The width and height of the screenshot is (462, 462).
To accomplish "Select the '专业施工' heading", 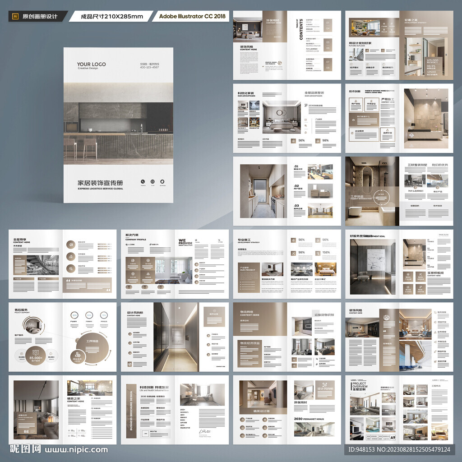I will click(244, 240).
